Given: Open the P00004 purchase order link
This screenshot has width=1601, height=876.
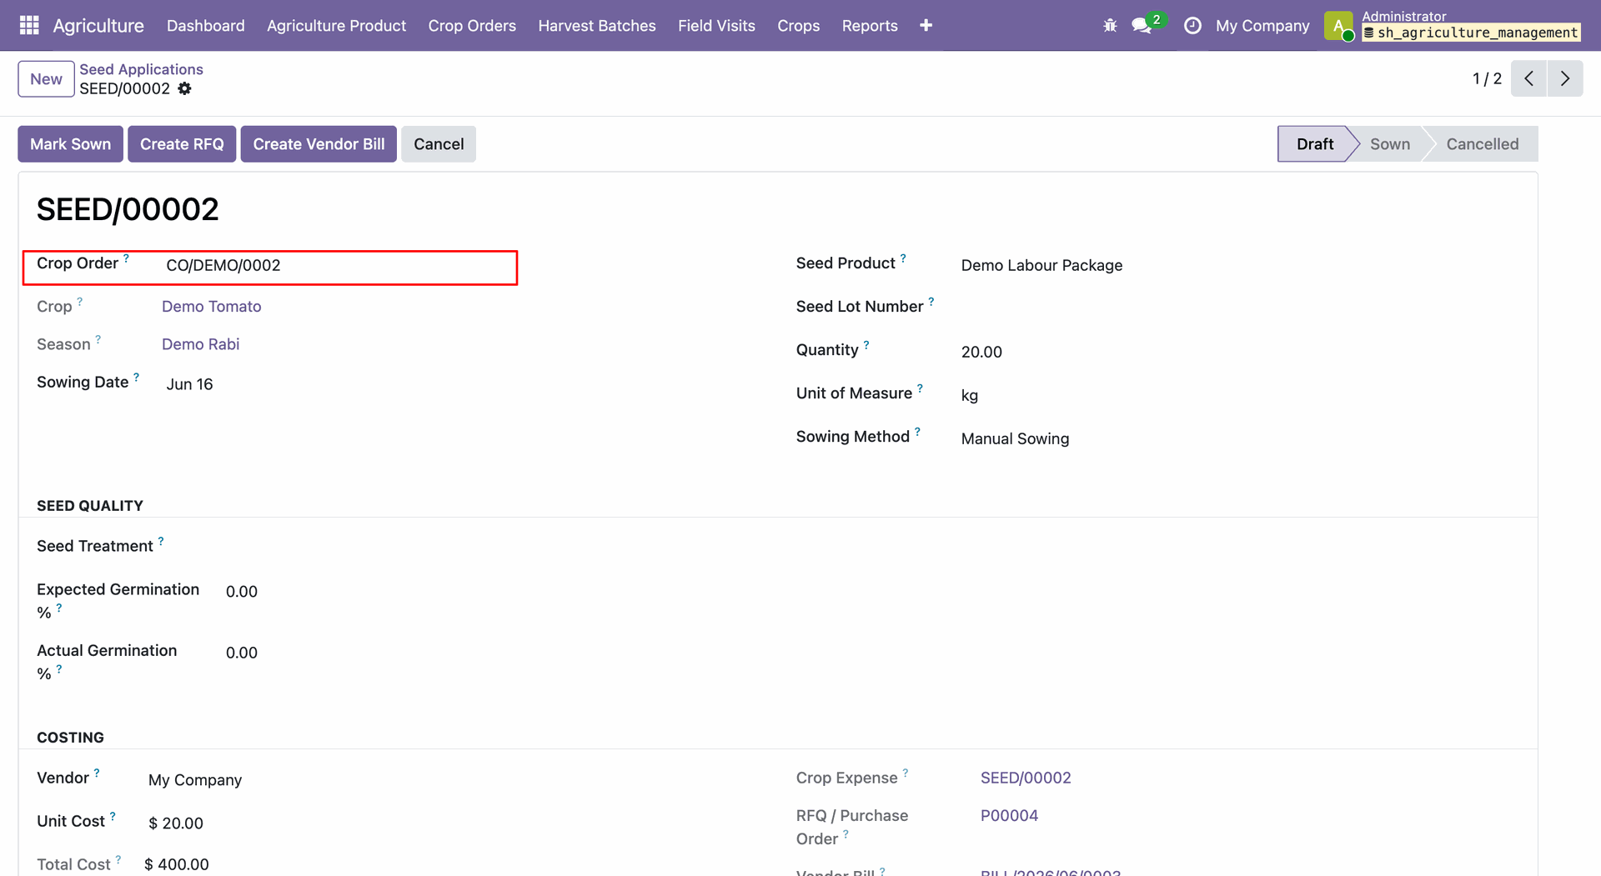Looking at the screenshot, I should [x=1009, y=816].
